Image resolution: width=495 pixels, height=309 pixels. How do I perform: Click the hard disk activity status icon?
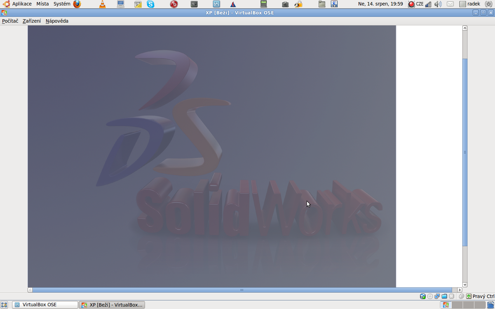423,296
